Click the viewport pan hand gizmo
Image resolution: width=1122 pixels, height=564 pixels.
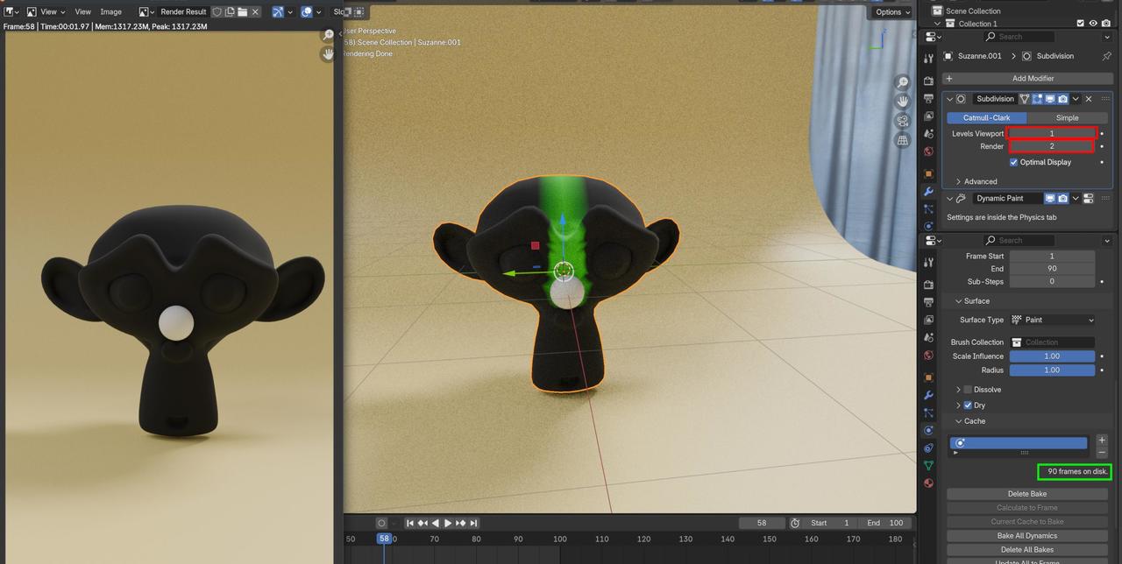click(x=902, y=102)
